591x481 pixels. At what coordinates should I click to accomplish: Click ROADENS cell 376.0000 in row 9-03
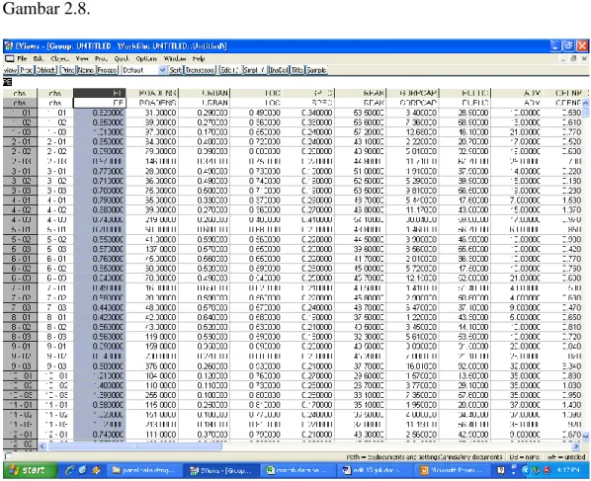(152, 366)
